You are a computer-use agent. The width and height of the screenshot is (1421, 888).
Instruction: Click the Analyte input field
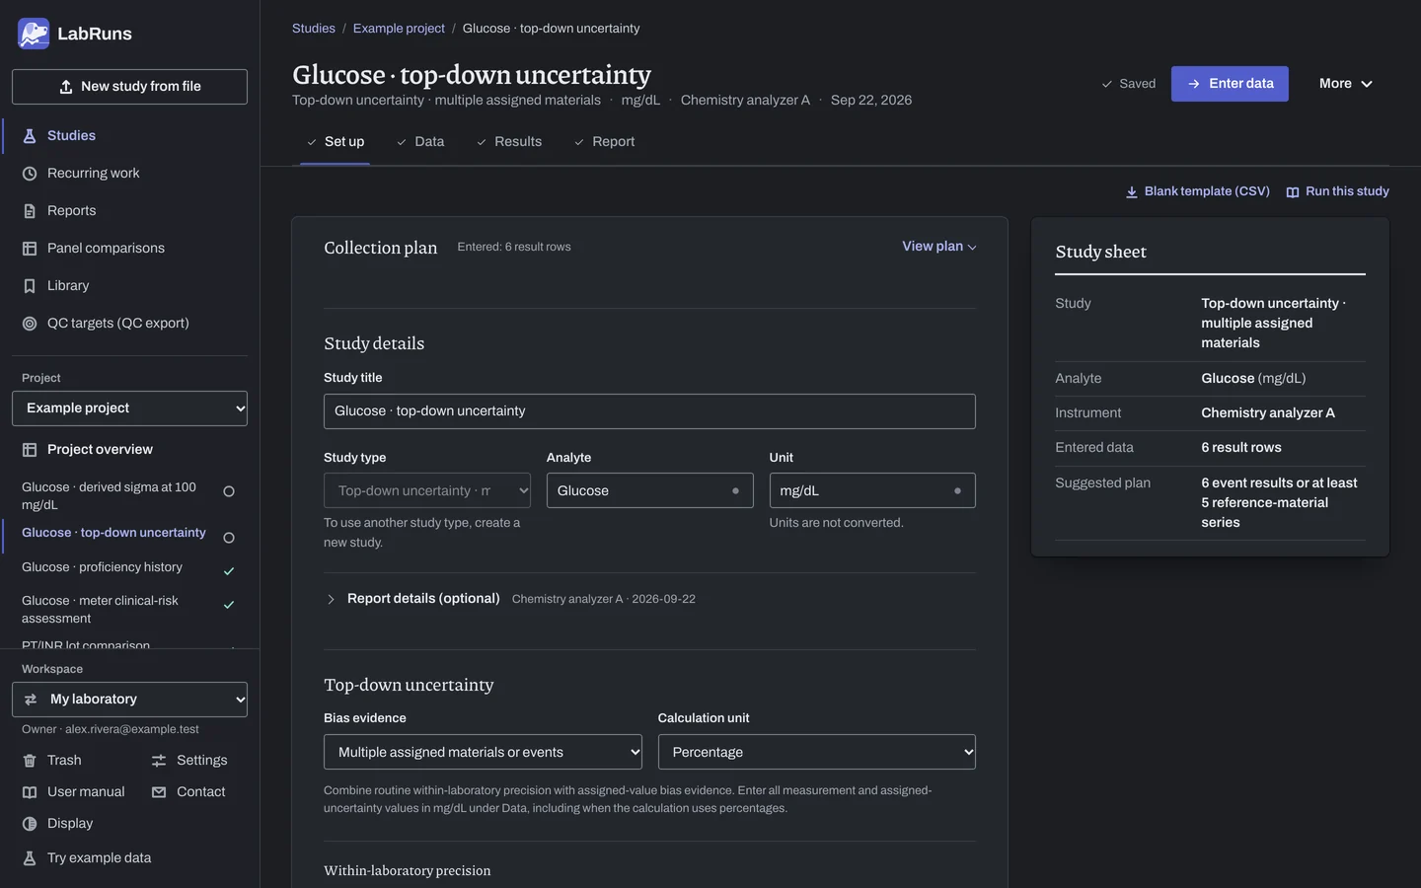pyautogui.click(x=649, y=490)
